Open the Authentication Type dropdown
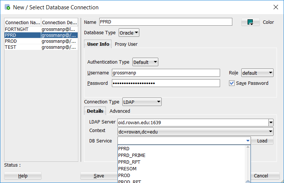Screen dimensions: 284x183 point(145,62)
